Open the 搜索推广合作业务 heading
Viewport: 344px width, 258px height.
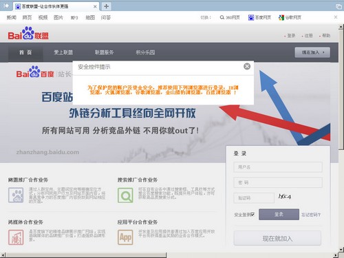point(138,180)
